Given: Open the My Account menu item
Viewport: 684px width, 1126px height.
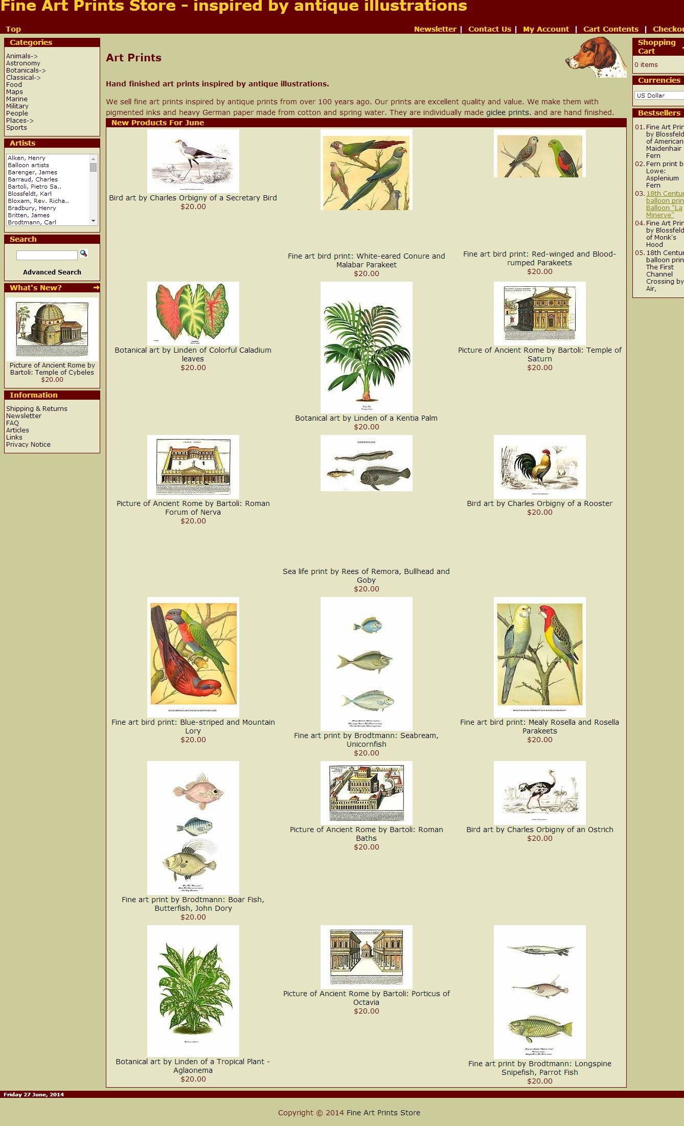Looking at the screenshot, I should [x=545, y=29].
